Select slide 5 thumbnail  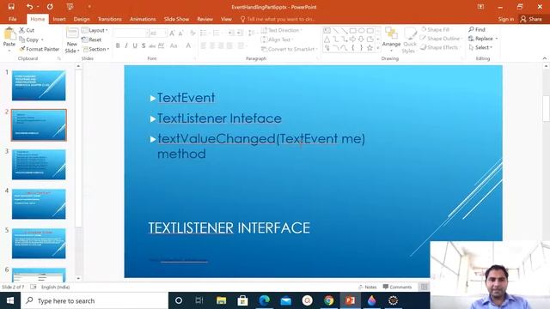tap(39, 244)
